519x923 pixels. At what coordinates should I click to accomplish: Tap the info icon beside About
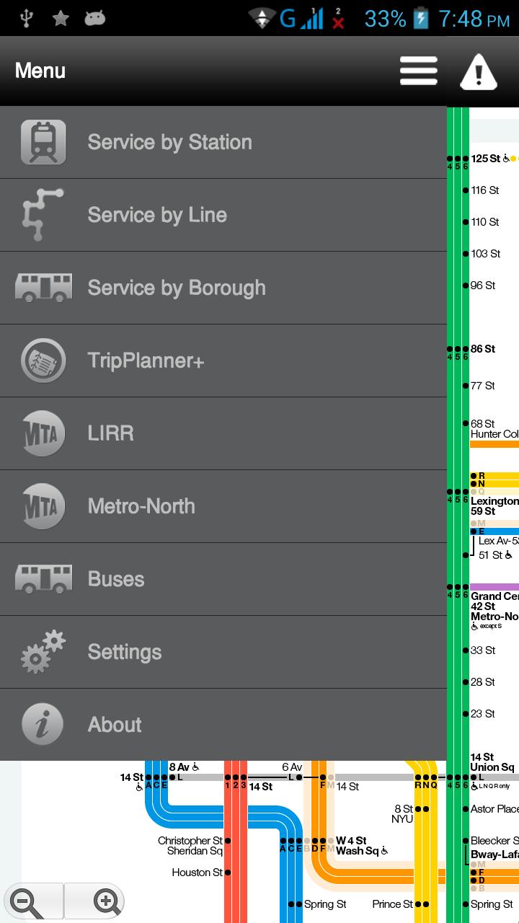click(x=43, y=725)
